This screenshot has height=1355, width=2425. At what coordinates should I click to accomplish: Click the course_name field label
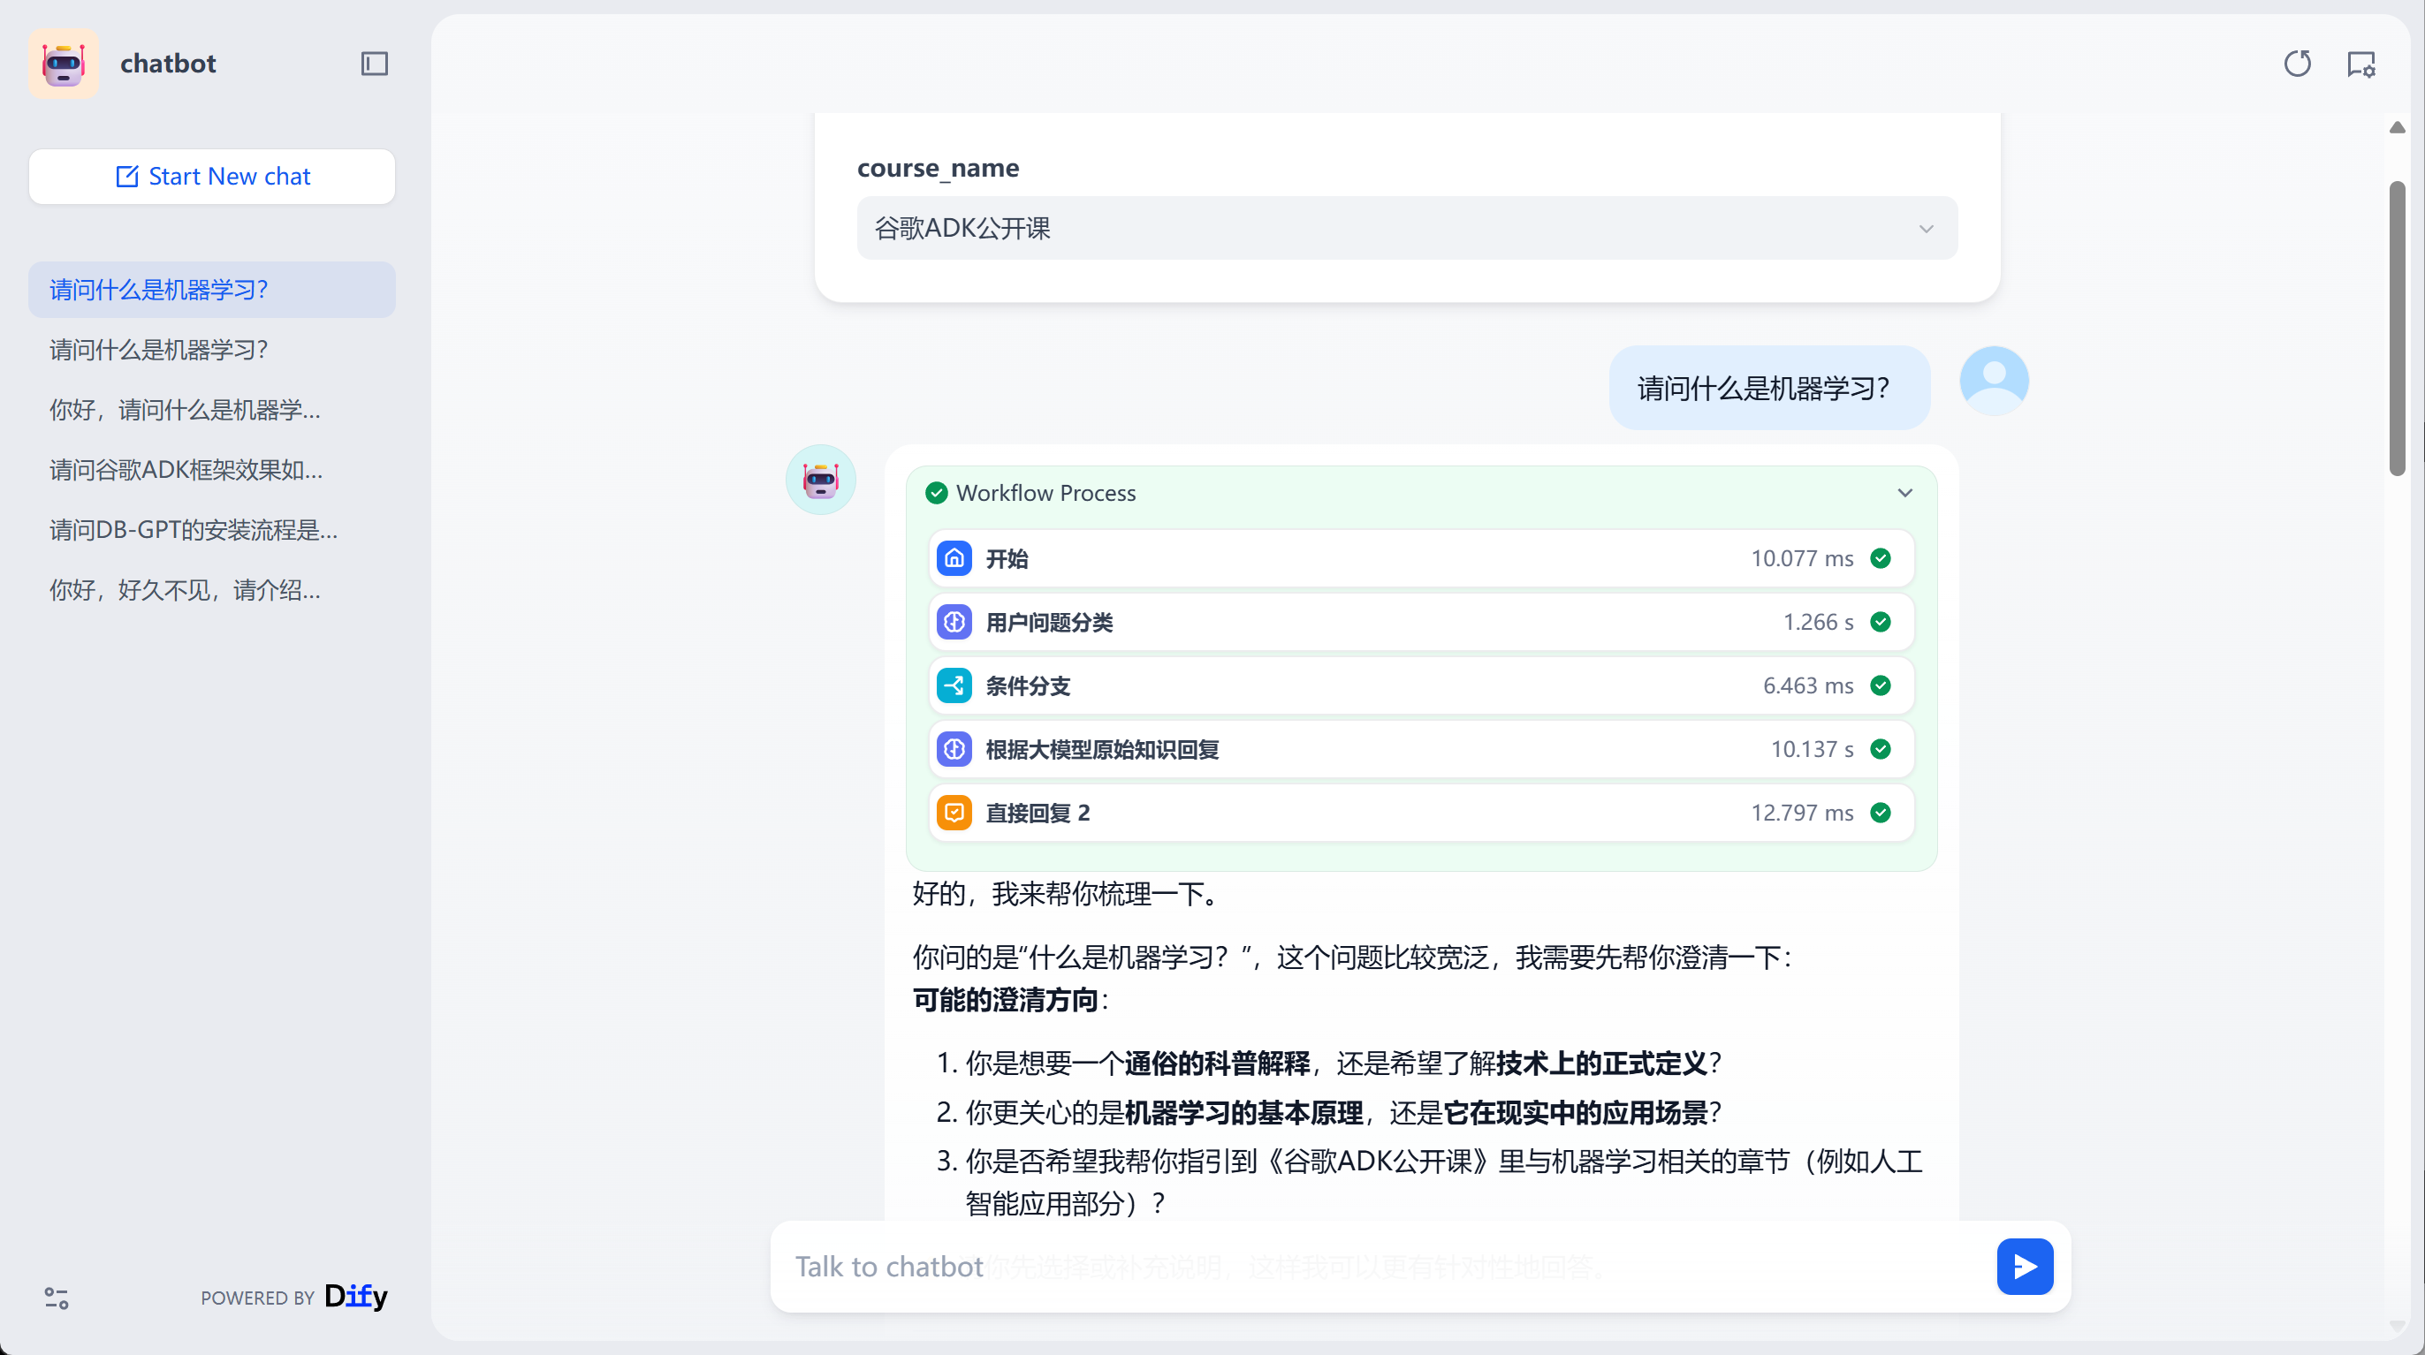coord(938,169)
